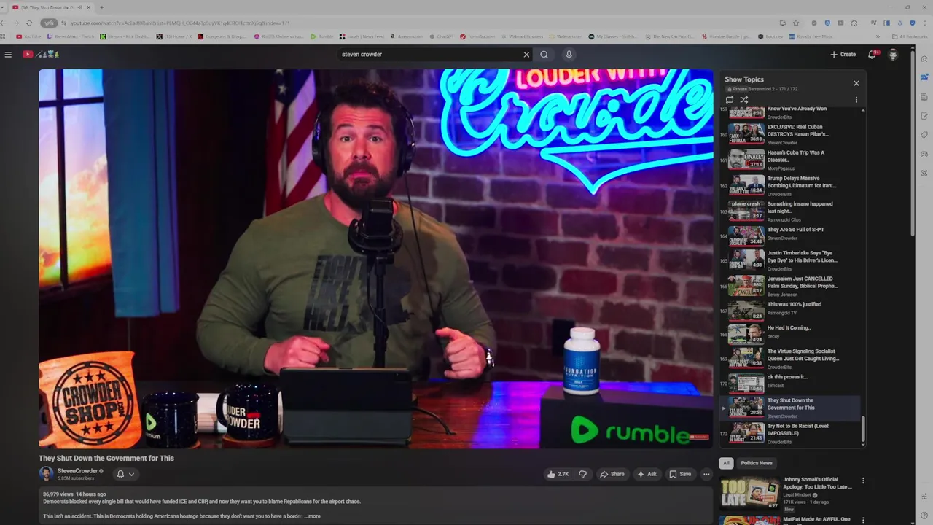Reload page with browser refresh button
The image size is (933, 525).
point(29,23)
